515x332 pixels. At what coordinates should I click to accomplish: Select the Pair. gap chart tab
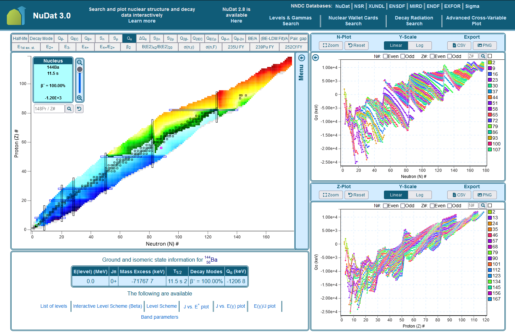coord(298,39)
